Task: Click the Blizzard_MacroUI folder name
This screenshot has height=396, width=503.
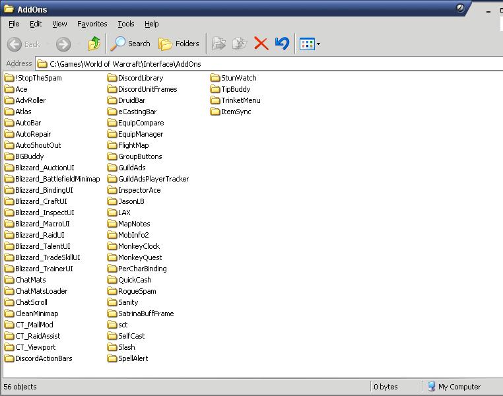Action: click(x=43, y=224)
